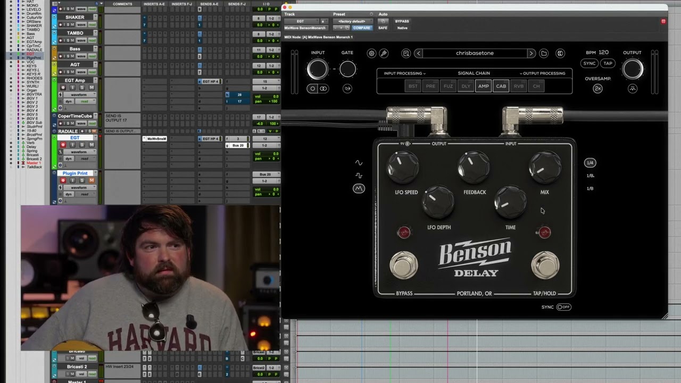681x383 pixels.
Task: Click the plugin Bypass button
Action: coord(402,21)
